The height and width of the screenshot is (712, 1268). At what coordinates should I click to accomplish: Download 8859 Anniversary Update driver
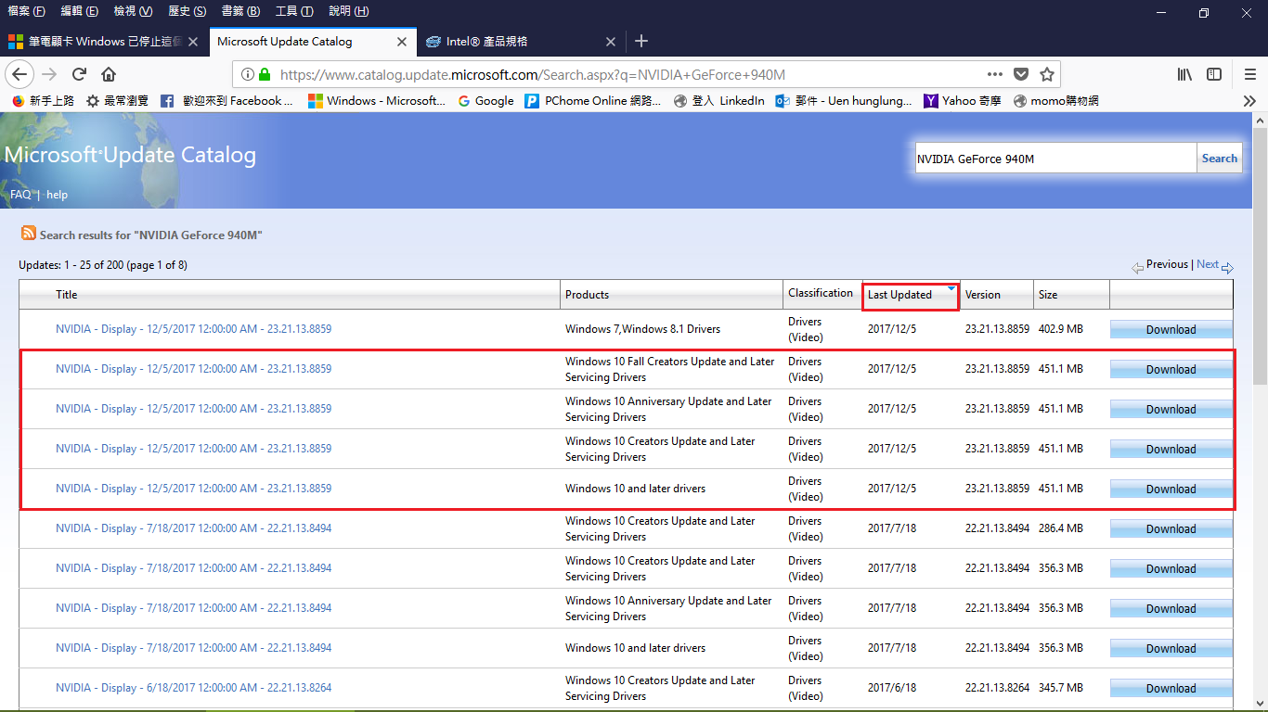[1171, 410]
